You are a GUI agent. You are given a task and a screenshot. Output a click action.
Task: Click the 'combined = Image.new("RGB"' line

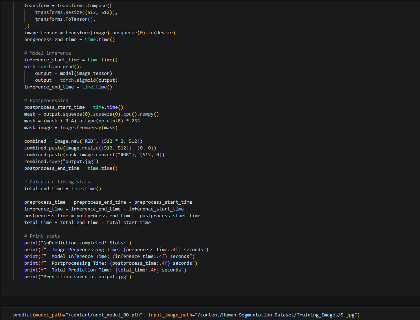coord(83,141)
